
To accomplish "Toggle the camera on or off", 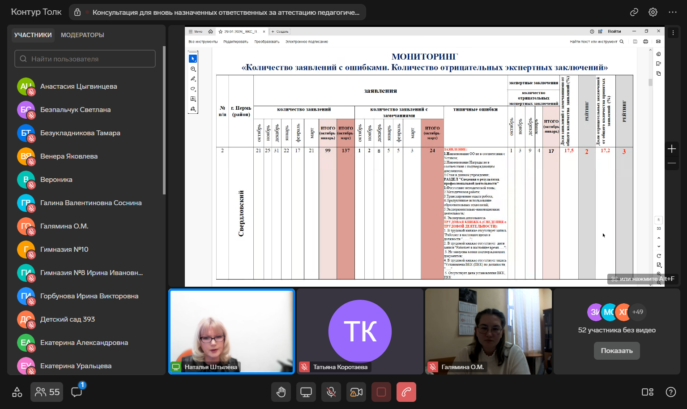I will (x=356, y=392).
